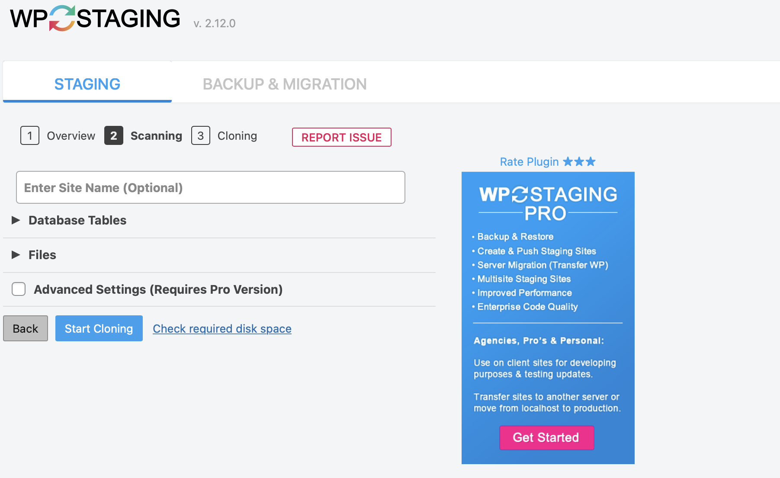The height and width of the screenshot is (478, 780).
Task: Check the Pro Version settings option
Action: tap(18, 289)
